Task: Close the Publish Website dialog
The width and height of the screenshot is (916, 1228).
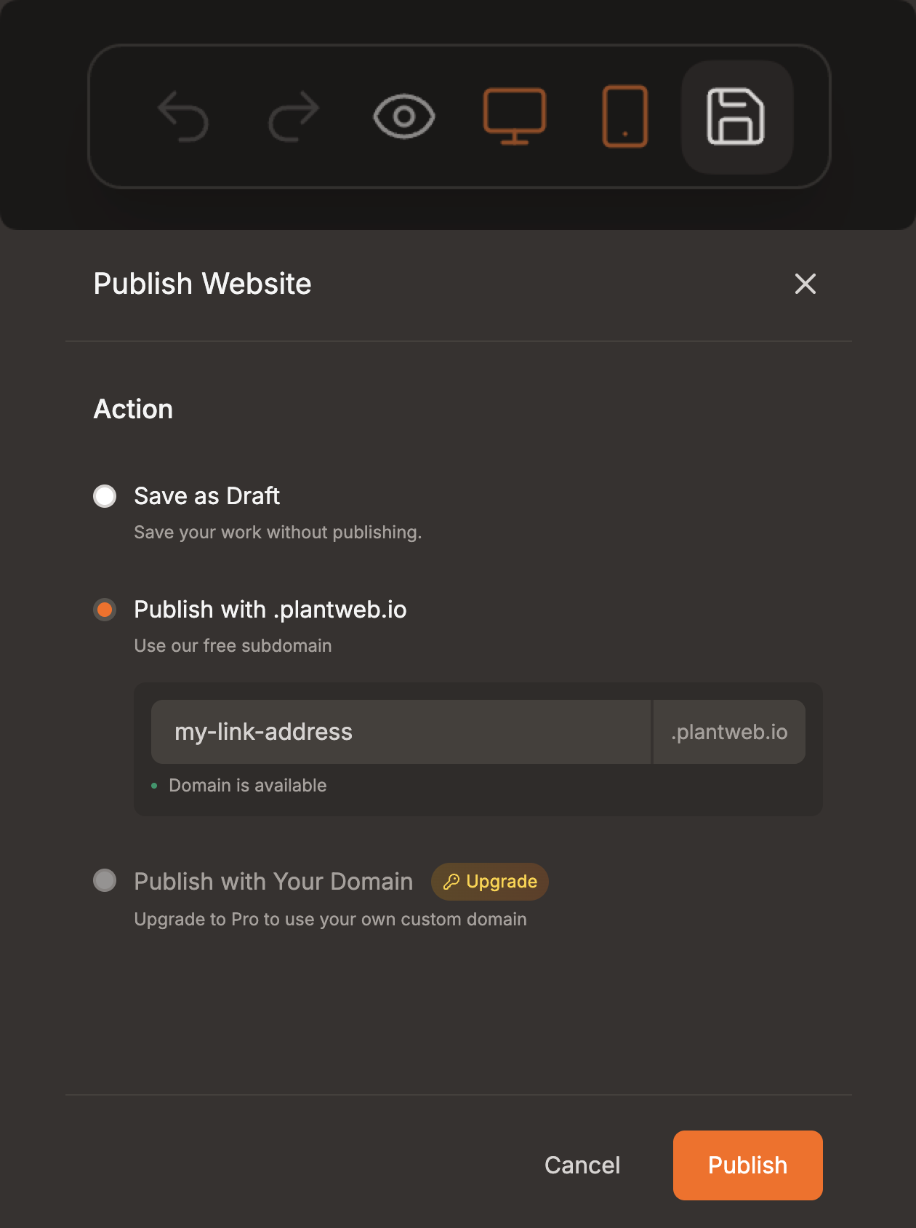Action: tap(805, 284)
